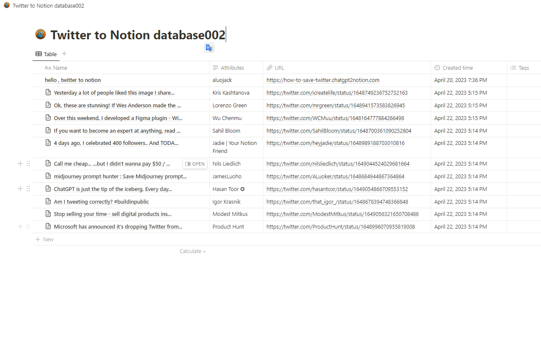
Task: Click 'Nils Liedlich' attribute cell
Action: pos(236,164)
